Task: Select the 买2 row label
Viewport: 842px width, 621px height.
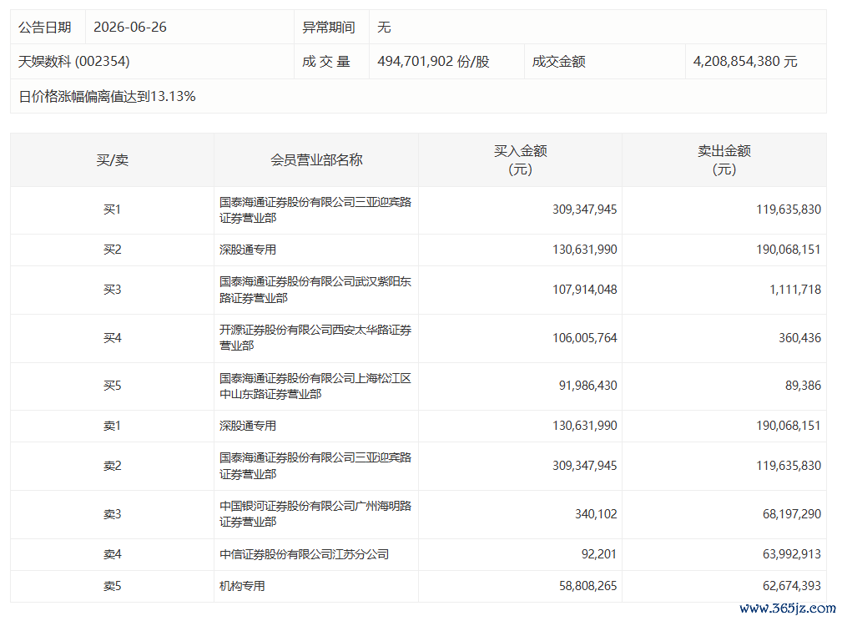Action: click(112, 250)
